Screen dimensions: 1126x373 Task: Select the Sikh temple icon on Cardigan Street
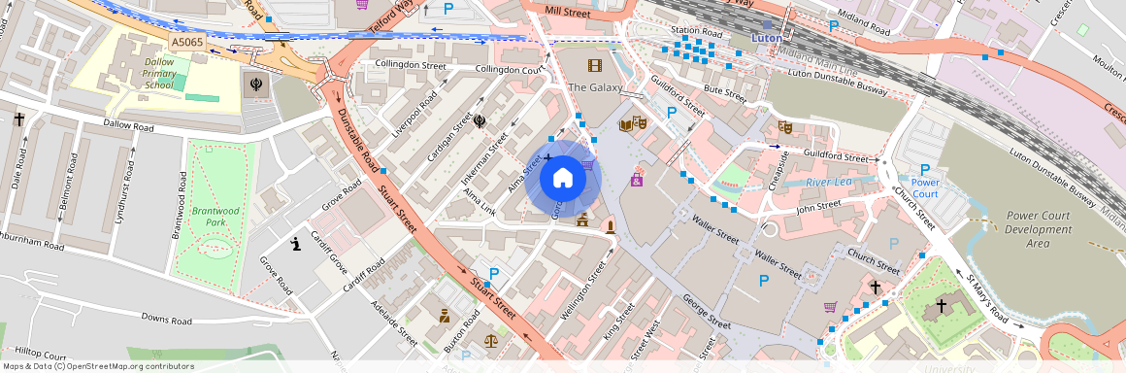[480, 120]
